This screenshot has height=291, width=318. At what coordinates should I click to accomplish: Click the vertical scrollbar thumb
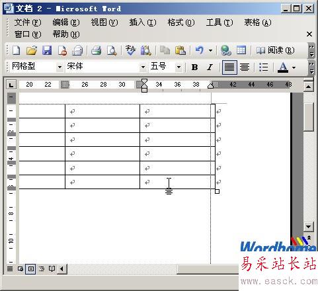(x=308, y=116)
